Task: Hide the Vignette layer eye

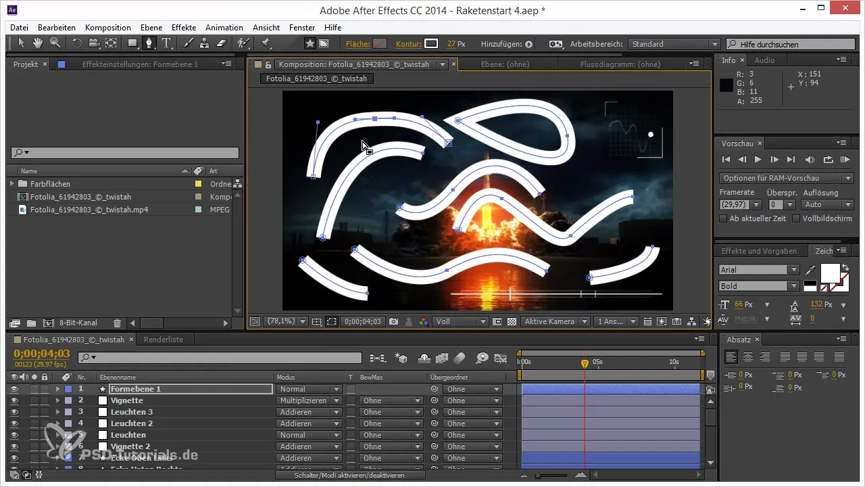Action: pyautogui.click(x=14, y=400)
